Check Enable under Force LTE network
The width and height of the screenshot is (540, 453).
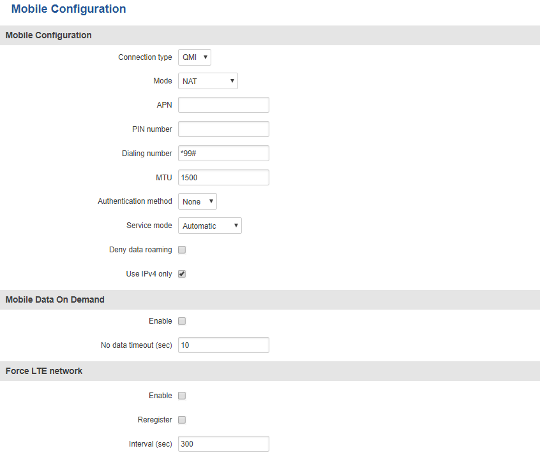pos(182,396)
